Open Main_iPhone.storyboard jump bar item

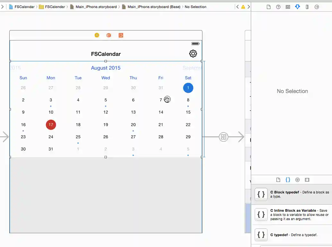[93, 7]
